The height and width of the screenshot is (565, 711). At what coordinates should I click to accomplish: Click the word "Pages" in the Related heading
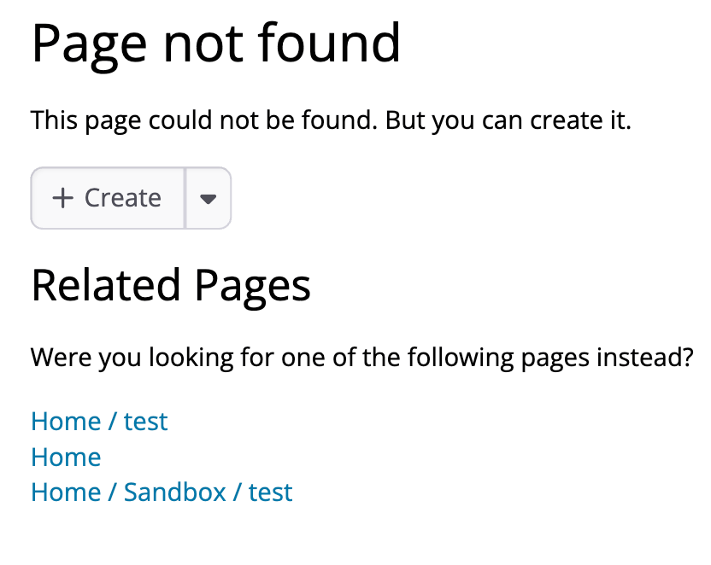252,286
